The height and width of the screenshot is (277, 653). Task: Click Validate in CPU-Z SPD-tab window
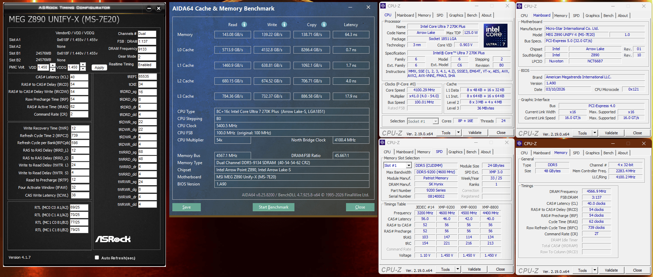[x=474, y=269]
